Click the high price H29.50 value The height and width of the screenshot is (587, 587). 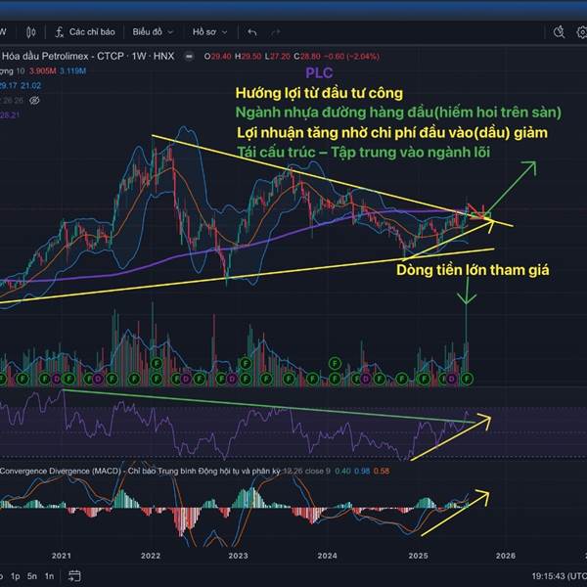tap(248, 57)
